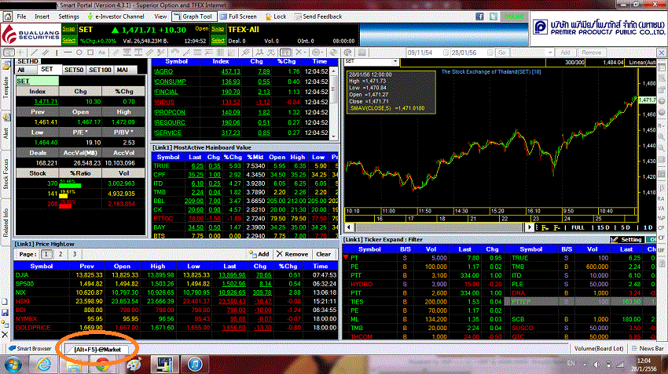Open the e-Investor Channel

pyautogui.click(x=116, y=16)
